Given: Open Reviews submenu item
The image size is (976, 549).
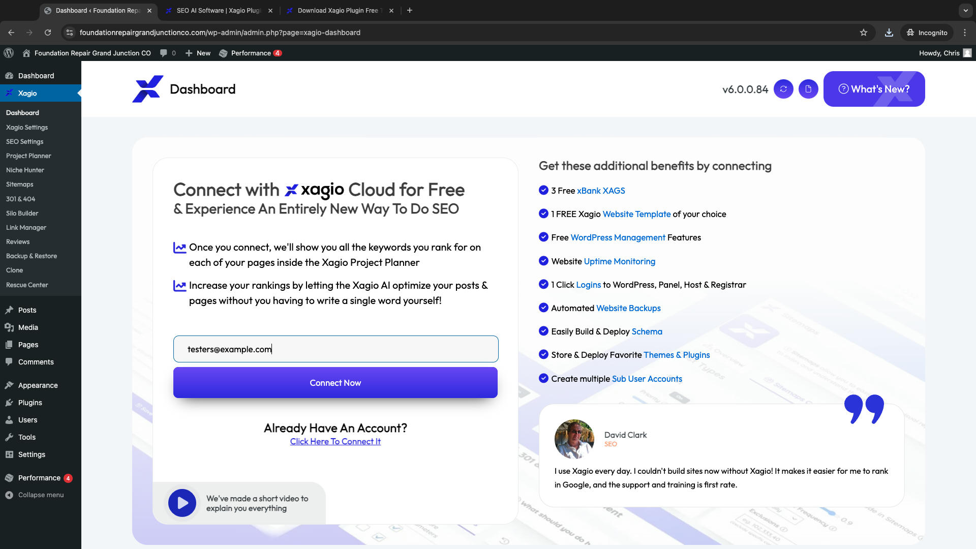Looking at the screenshot, I should pyautogui.click(x=18, y=242).
